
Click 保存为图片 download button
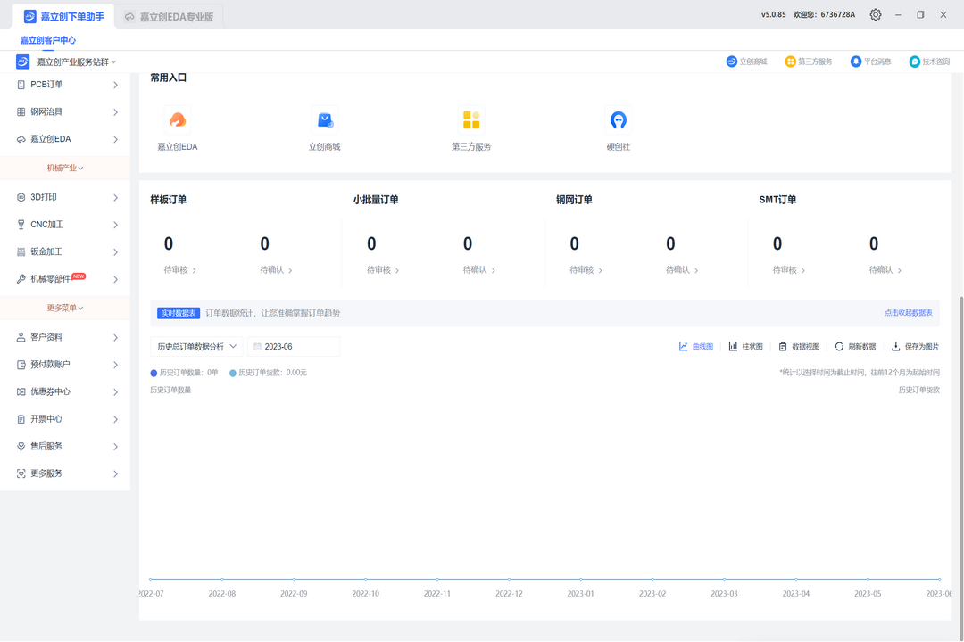(x=916, y=347)
